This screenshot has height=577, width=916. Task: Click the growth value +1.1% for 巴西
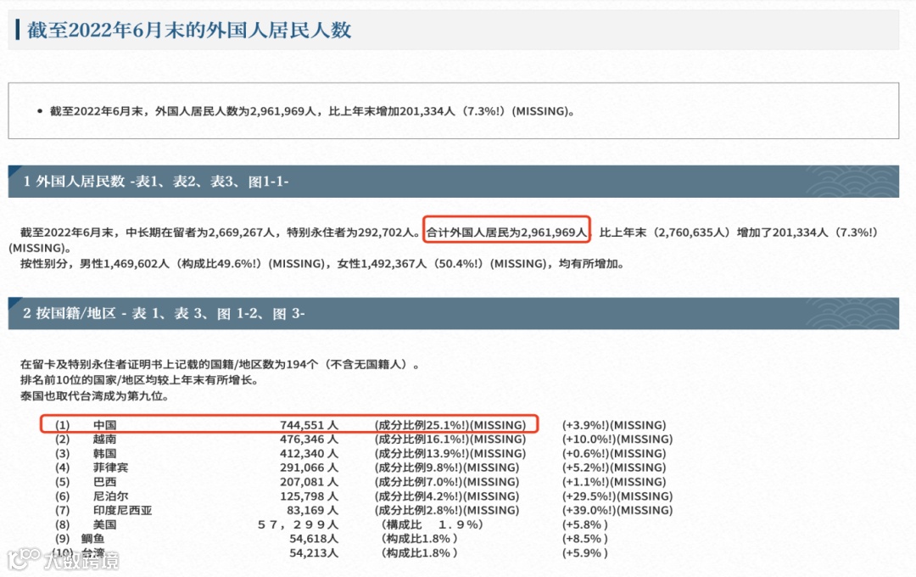[614, 482]
